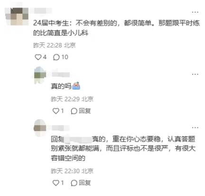Click the blurred username of top commenter
The height and width of the screenshot is (196, 205).
pos(42,11)
